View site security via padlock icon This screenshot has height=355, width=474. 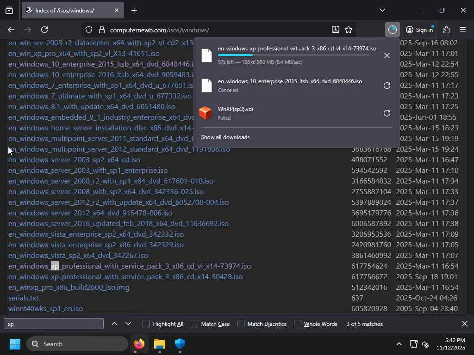coord(102,30)
